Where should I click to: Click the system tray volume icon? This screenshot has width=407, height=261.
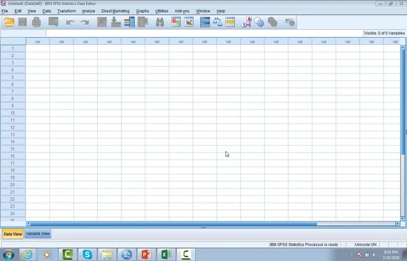[x=374, y=255]
